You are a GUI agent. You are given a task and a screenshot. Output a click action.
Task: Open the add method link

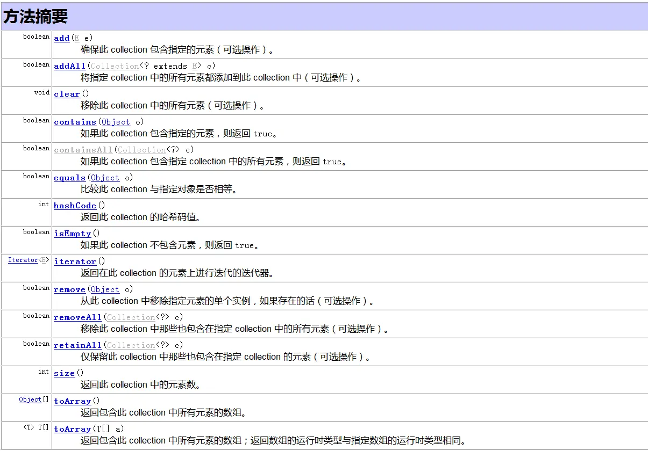62,38
